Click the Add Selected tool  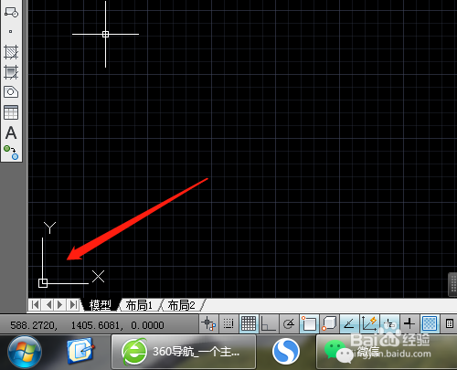pos(11,153)
